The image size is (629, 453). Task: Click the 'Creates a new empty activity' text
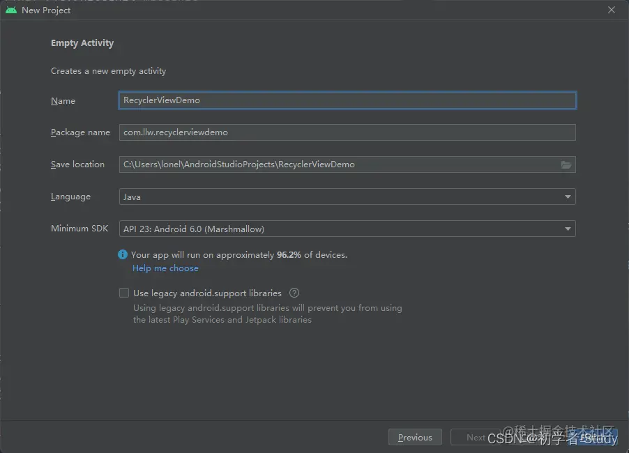click(108, 71)
